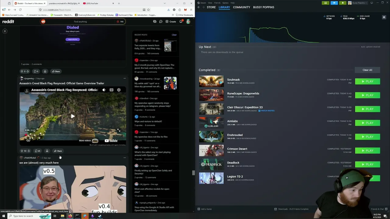Open browser downloads icon
The image size is (390, 219).
pyautogui.click(x=168, y=10)
